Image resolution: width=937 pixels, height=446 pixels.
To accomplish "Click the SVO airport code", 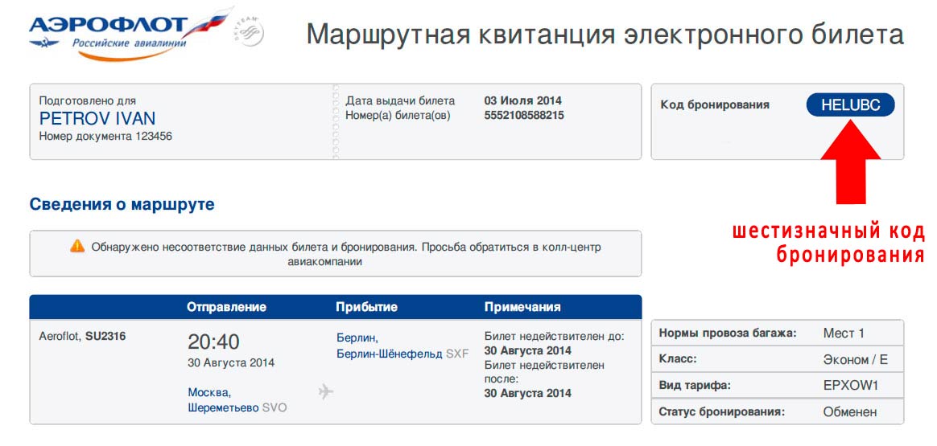I will [274, 408].
